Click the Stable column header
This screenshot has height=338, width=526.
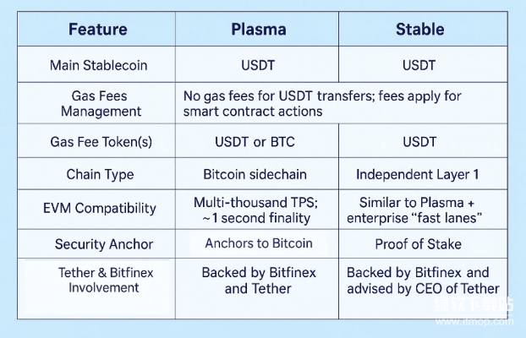(420, 30)
